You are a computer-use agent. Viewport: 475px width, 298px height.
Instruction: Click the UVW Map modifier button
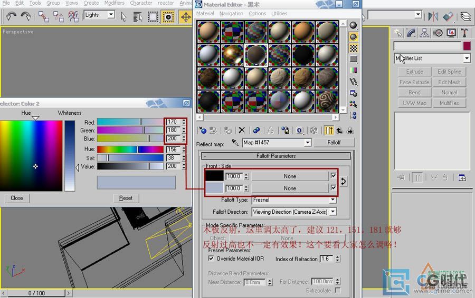414,103
